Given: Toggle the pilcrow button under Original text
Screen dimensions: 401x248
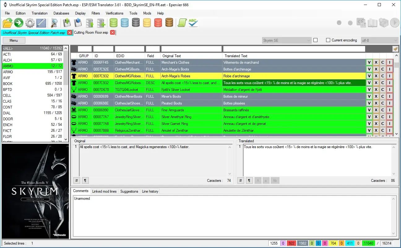Looking at the screenshot, I should (85, 181).
